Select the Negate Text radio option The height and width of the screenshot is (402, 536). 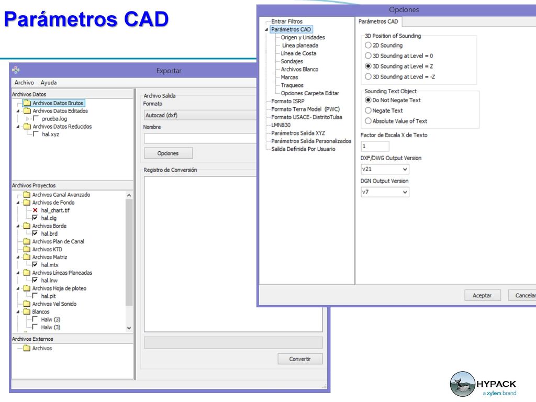pos(368,110)
